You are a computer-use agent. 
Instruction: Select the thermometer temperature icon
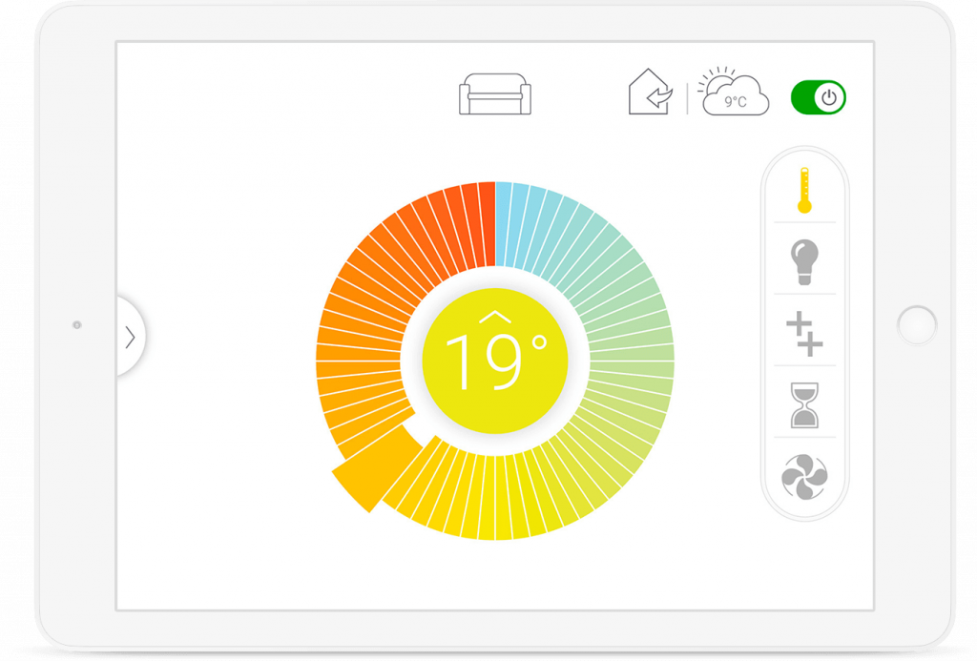coord(804,189)
